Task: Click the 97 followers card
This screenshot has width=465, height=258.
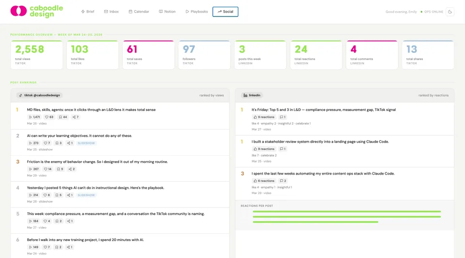Action: pyautogui.click(x=204, y=55)
